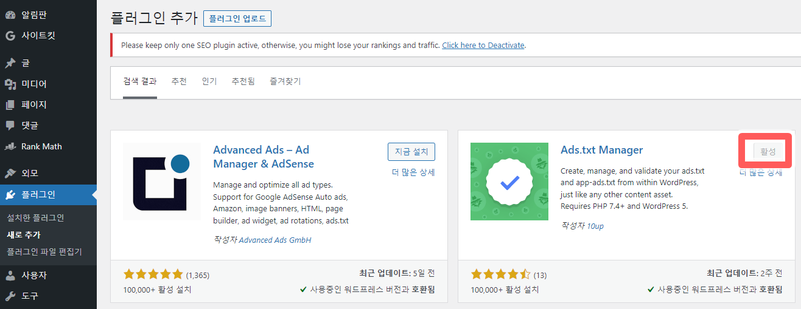Image resolution: width=801 pixels, height=309 pixels.
Task: Click the 페이지 pages icon
Action: pyautogui.click(x=10, y=104)
